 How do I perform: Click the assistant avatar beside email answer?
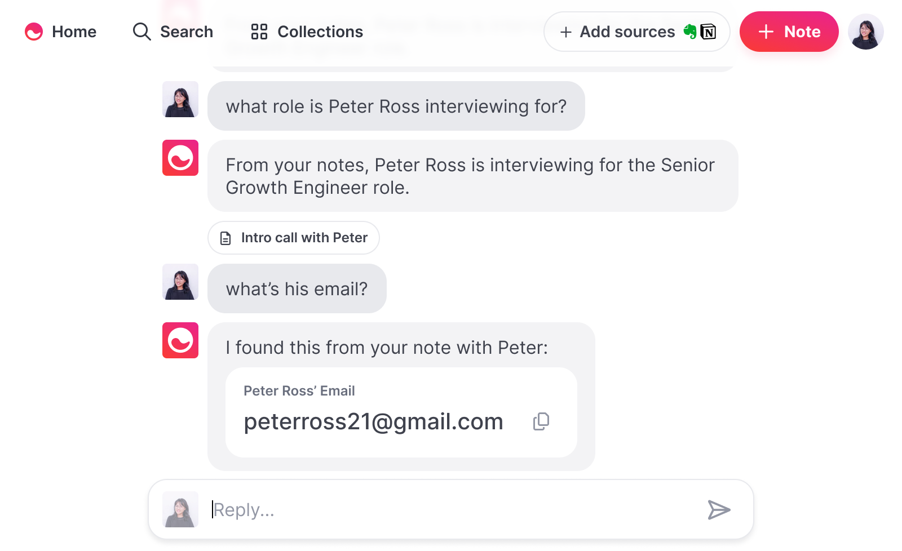click(180, 340)
